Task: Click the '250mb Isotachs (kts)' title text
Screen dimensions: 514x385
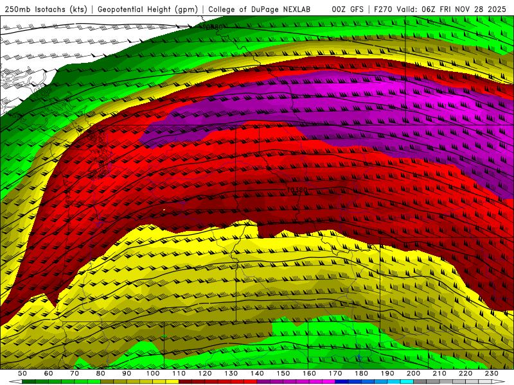Action: tap(46, 9)
